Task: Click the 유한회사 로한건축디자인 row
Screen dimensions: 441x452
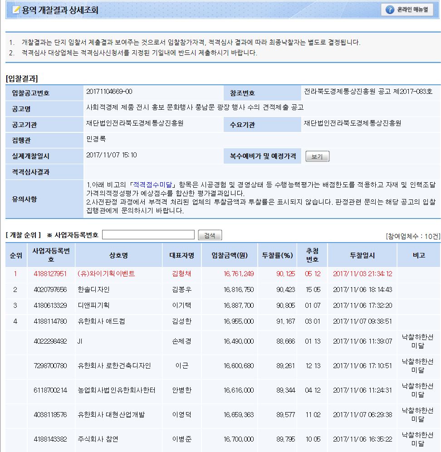Action: 114,366
